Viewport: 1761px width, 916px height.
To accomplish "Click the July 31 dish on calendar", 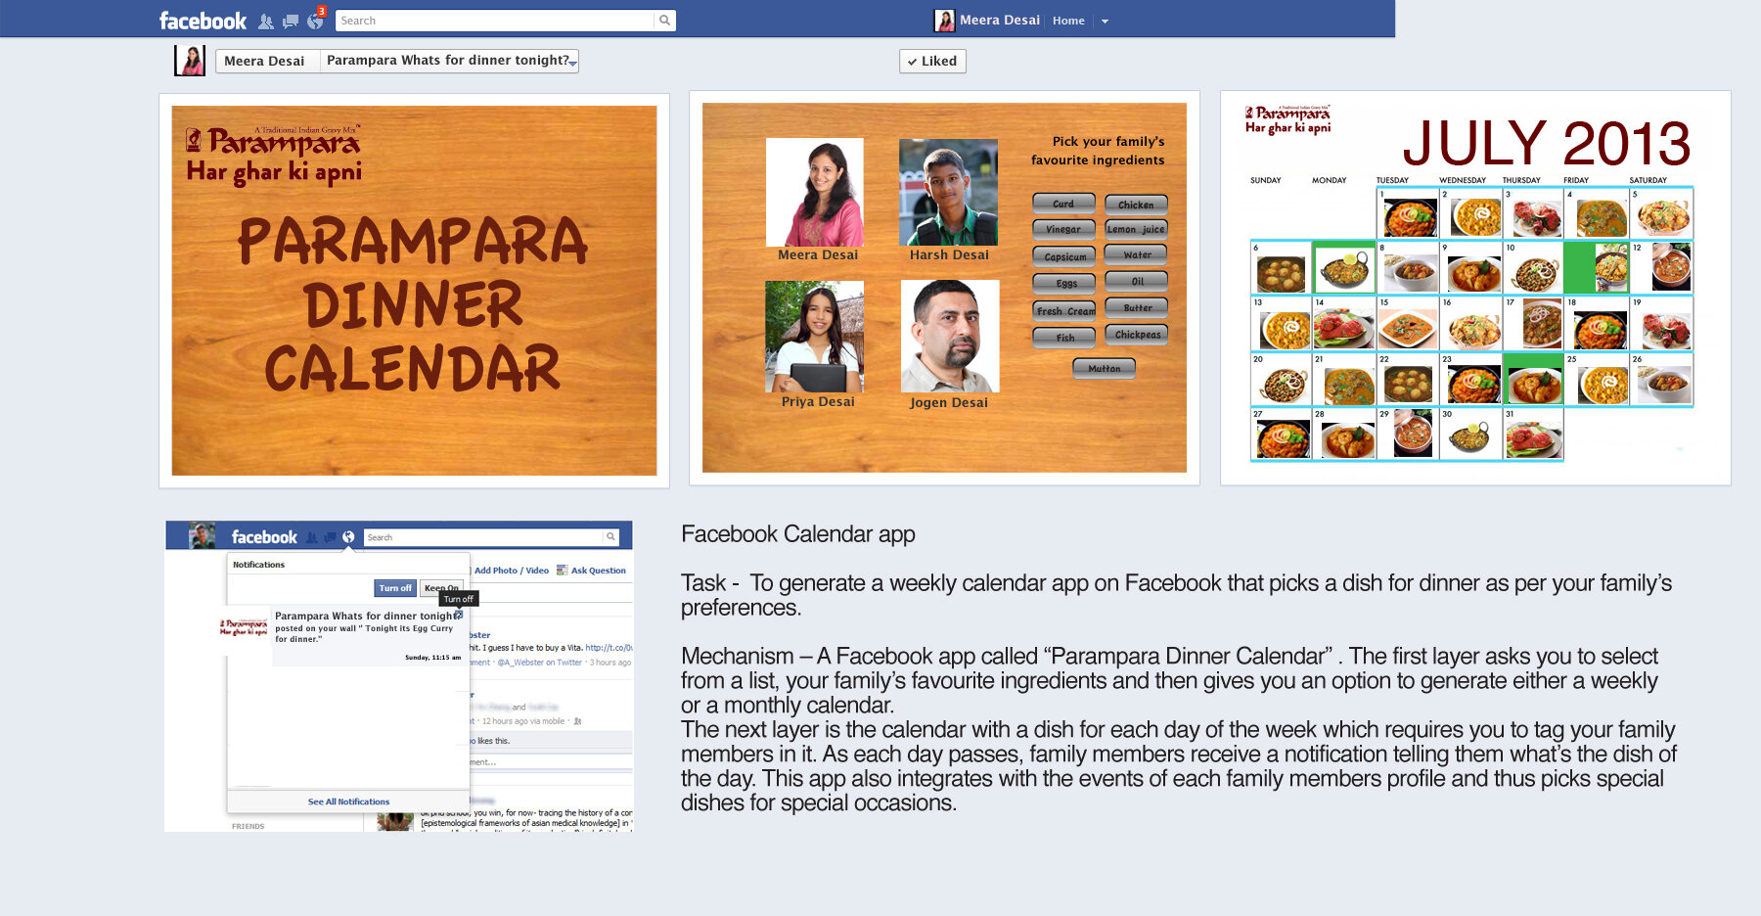I will tap(1535, 439).
